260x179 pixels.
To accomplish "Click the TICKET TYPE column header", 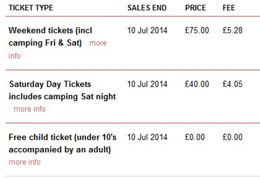I will (x=31, y=8).
